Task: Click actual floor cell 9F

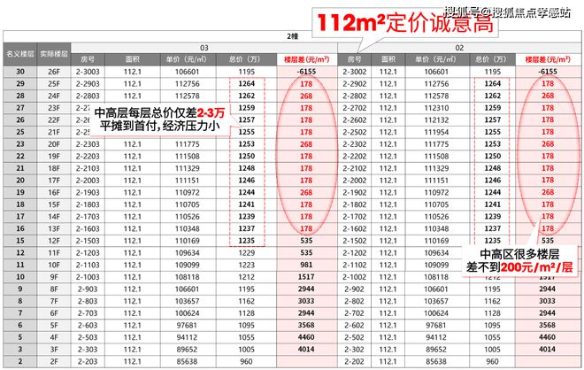Action: click(x=54, y=277)
